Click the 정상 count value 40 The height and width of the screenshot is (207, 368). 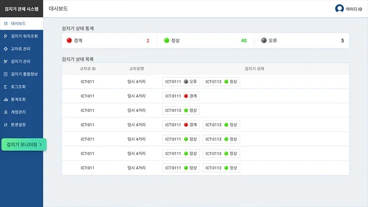tap(244, 40)
